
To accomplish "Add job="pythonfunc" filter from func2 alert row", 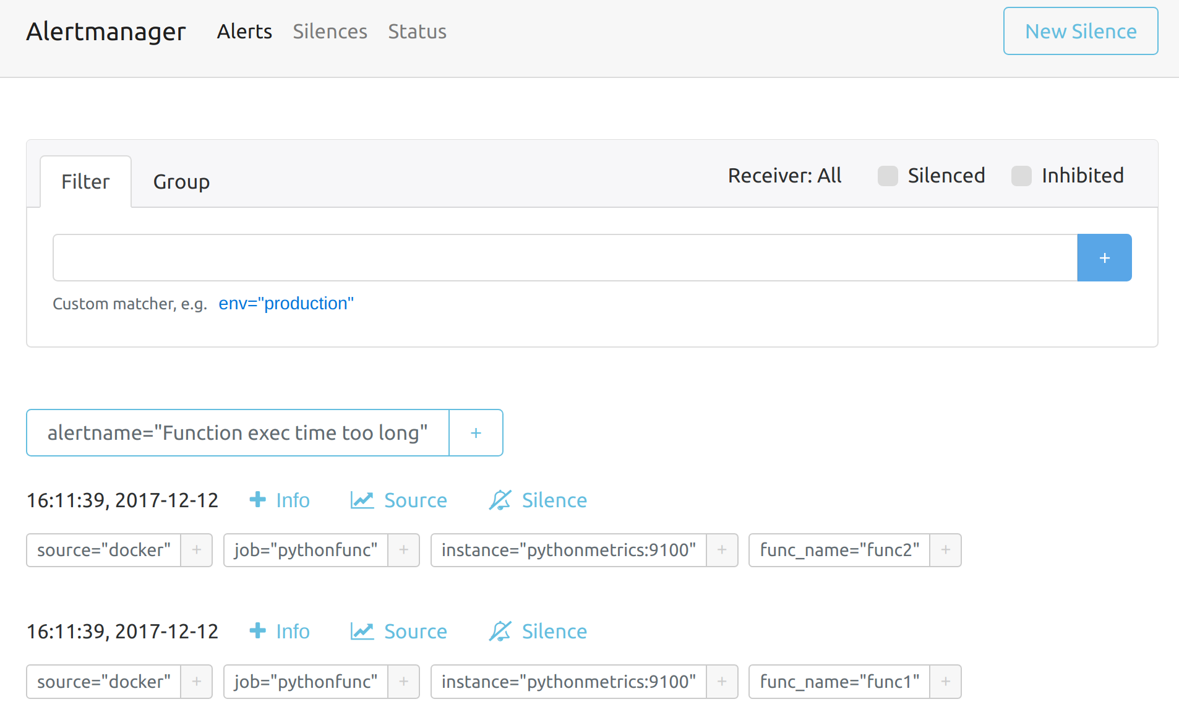I will [404, 550].
